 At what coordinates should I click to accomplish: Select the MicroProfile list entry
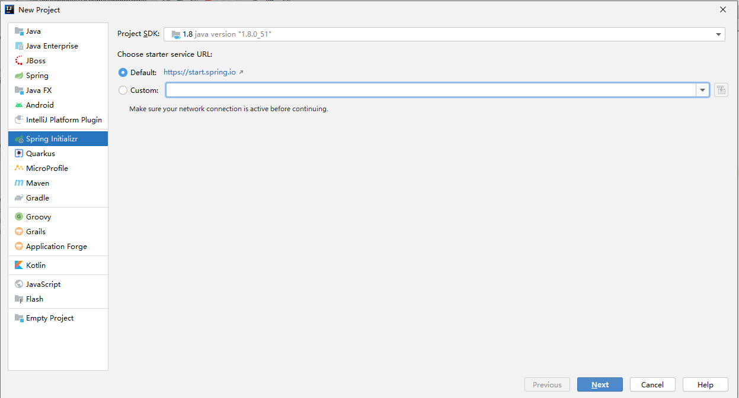tap(58, 169)
